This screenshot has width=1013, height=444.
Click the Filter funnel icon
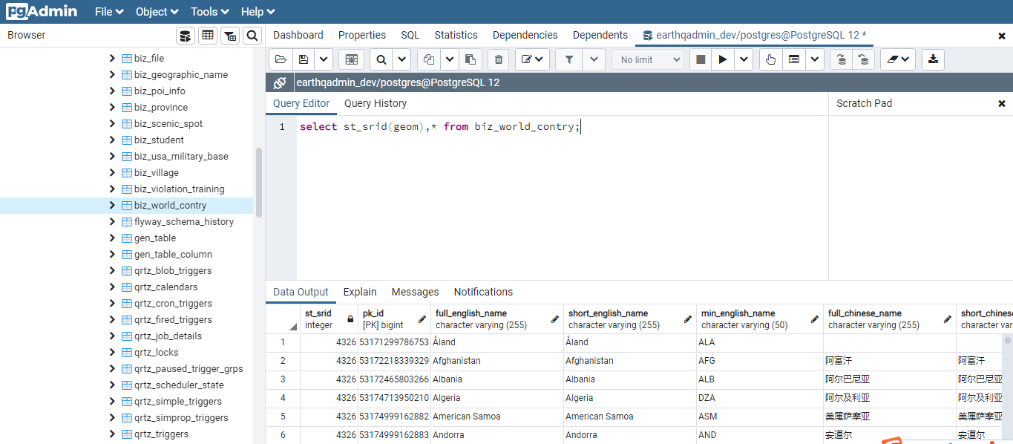(x=568, y=59)
